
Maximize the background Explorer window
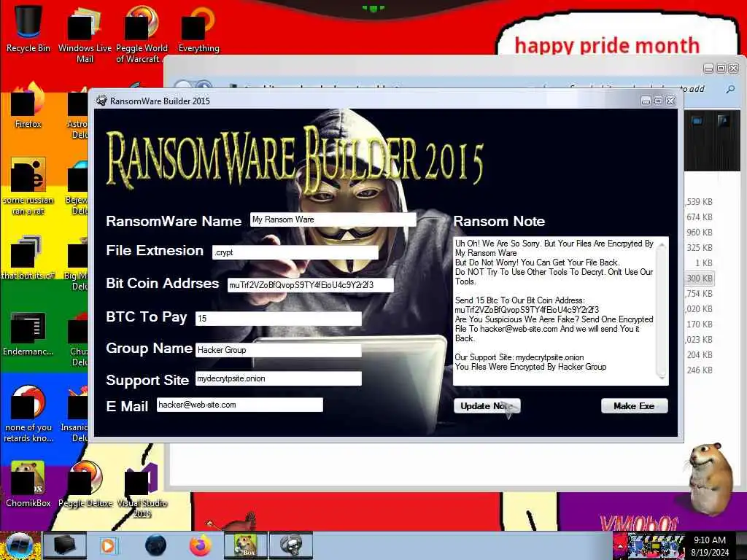tap(721, 69)
